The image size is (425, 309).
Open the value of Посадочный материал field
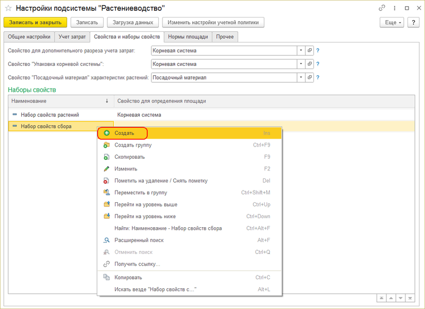coord(309,78)
